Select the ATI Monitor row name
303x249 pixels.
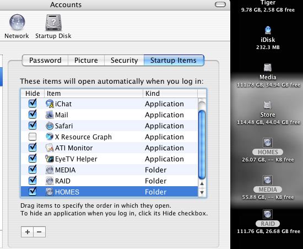tap(74, 148)
